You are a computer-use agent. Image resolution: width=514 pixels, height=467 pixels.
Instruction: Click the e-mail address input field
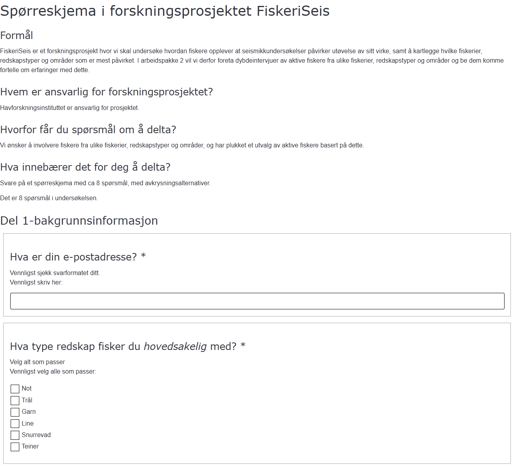(x=257, y=301)
